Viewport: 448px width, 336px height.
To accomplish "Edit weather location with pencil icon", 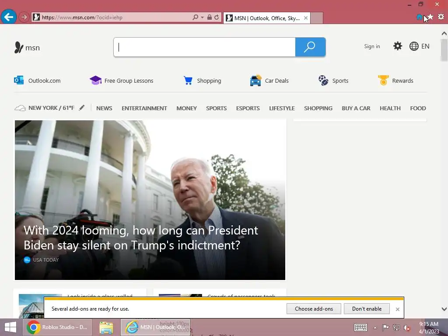I will 82,108.
